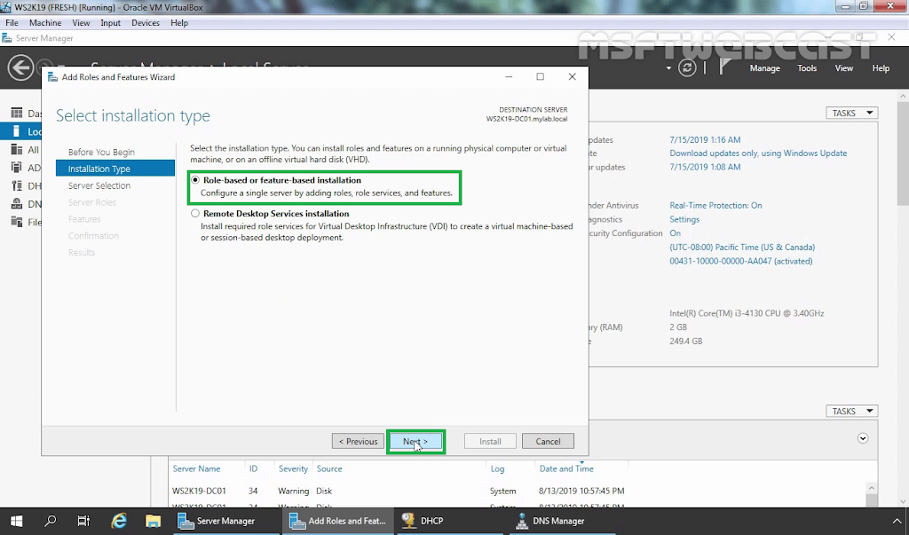Open the Windows Start menu
This screenshot has width=909, height=535.
[x=16, y=521]
